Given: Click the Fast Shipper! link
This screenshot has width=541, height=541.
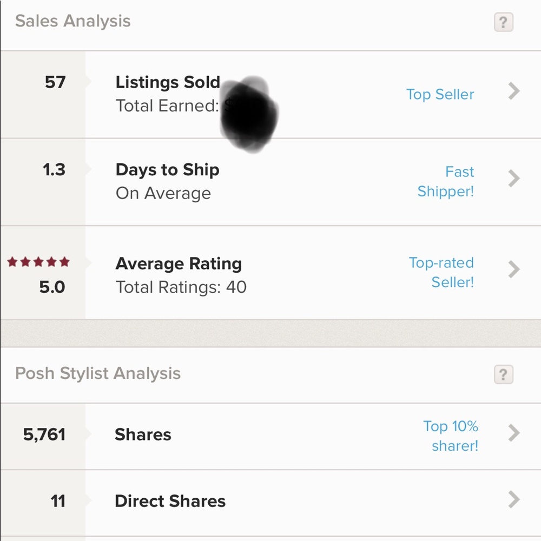Looking at the screenshot, I should tap(446, 181).
